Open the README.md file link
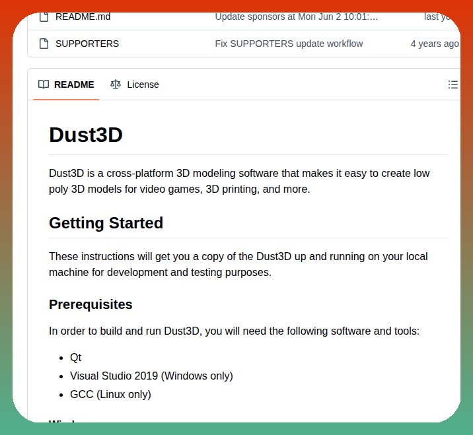 coord(83,17)
